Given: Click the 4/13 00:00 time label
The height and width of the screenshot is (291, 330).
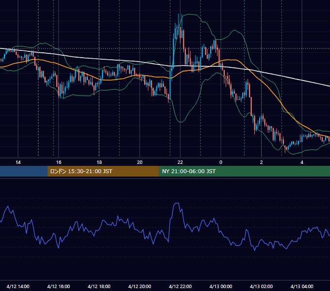Looking at the screenshot, I should point(221,286).
